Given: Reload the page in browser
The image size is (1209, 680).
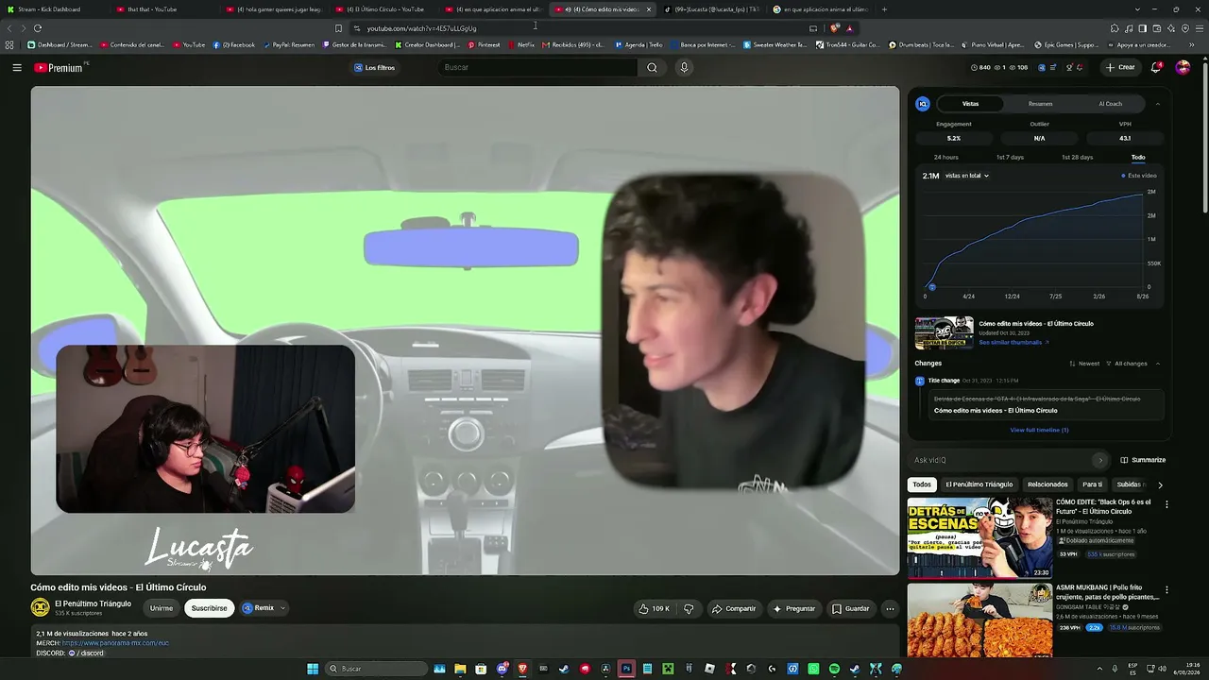Looking at the screenshot, I should pos(38,28).
